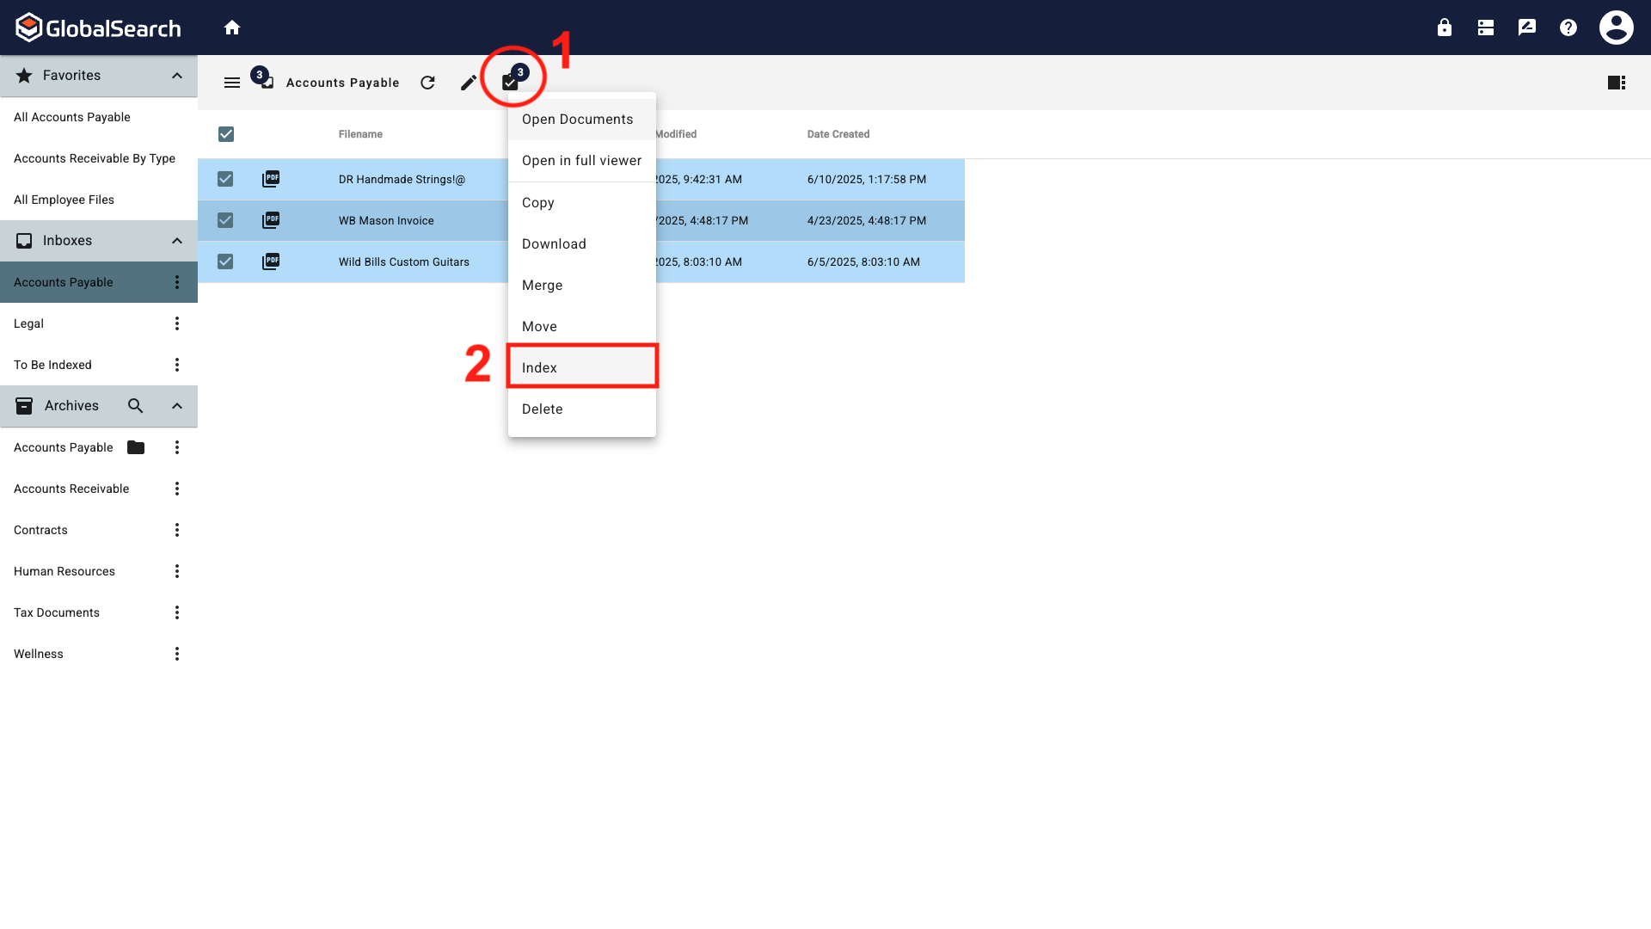Collapse the Inboxes section
The height and width of the screenshot is (929, 1651).
[x=176, y=241]
